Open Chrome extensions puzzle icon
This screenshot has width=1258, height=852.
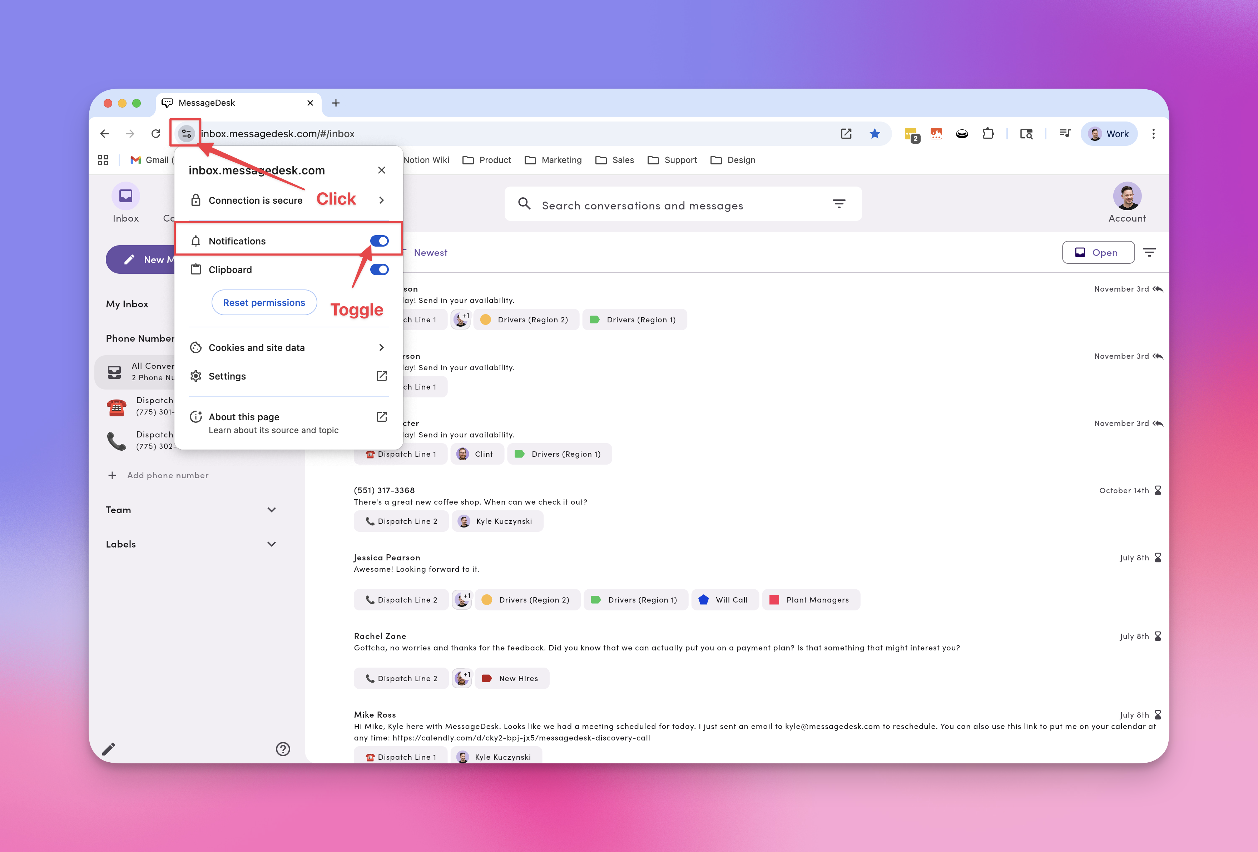(989, 133)
